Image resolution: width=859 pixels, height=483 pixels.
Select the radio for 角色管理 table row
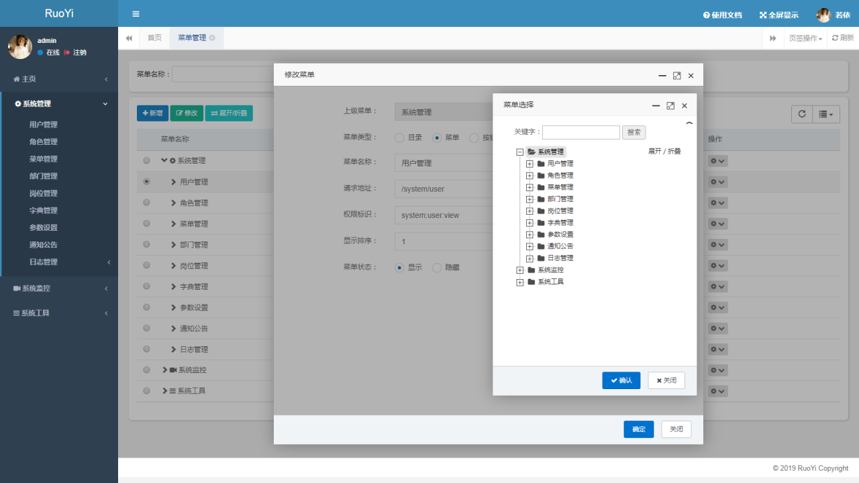pos(146,203)
